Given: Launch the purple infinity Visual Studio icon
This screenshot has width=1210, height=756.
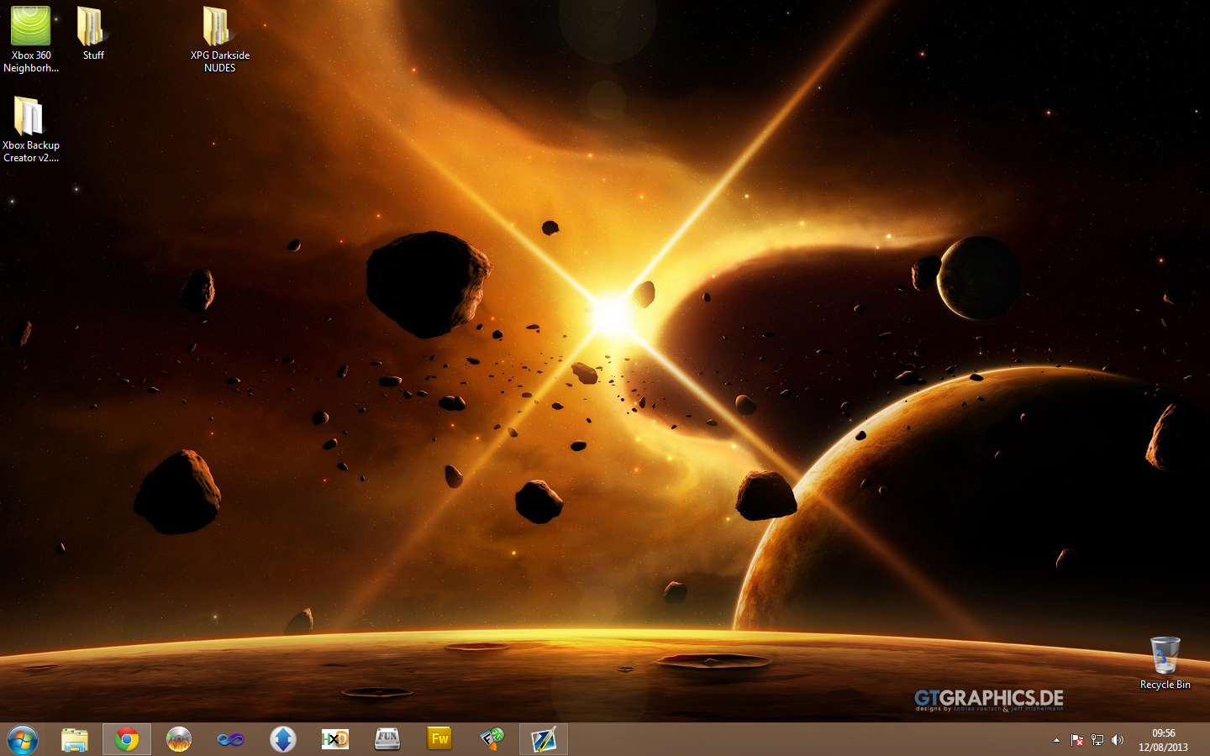Looking at the screenshot, I should pos(231,739).
